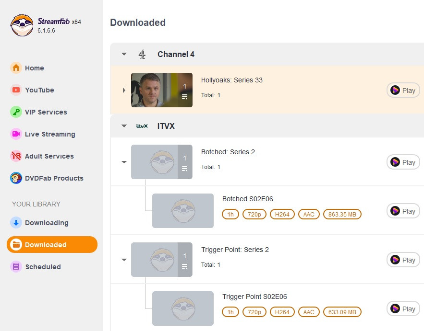Click playlist icon on Botched Series 2 thumbnail

[x=185, y=169]
